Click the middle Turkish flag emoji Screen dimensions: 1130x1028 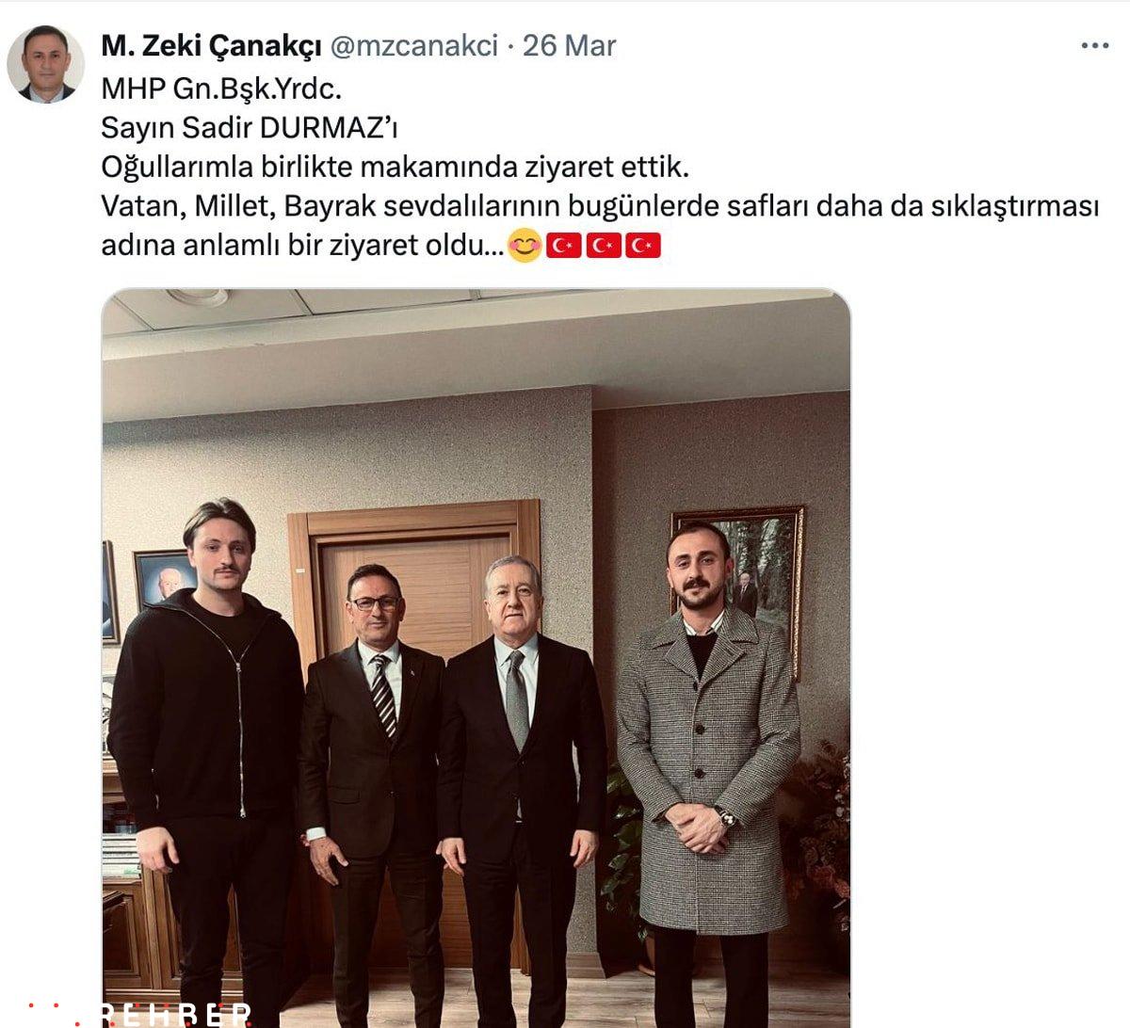603,246
